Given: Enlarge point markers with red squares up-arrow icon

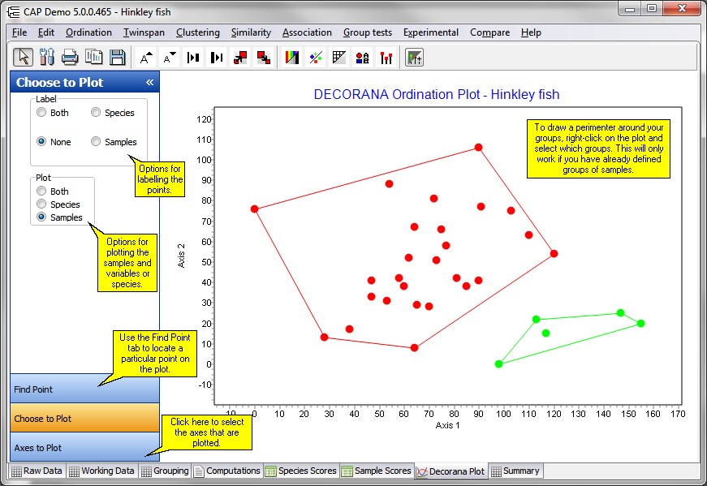Looking at the screenshot, I should pos(240,58).
